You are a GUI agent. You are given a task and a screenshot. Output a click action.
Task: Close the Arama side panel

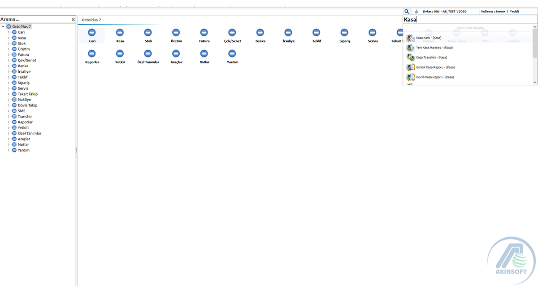(x=73, y=20)
